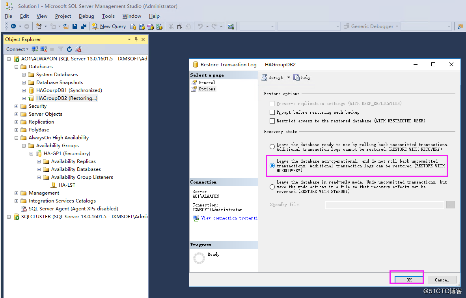Click the View connection properties icon
The image size is (466, 298).
point(196,217)
